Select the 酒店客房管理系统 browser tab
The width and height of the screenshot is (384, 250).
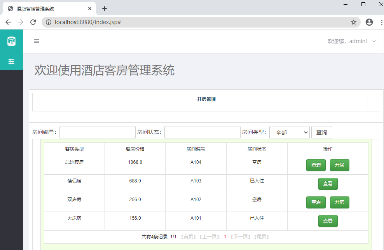pyautogui.click(x=49, y=9)
